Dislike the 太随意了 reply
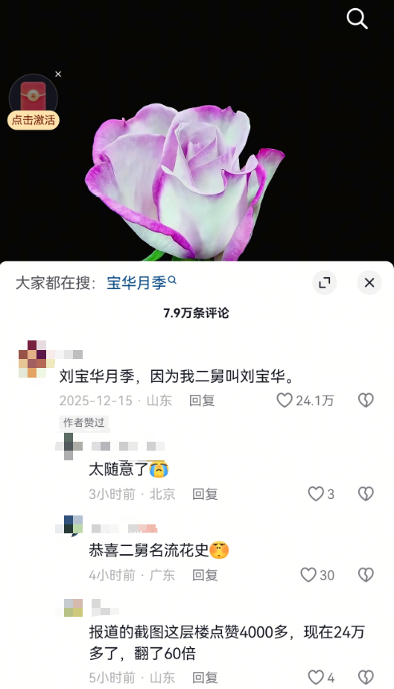 tap(366, 494)
